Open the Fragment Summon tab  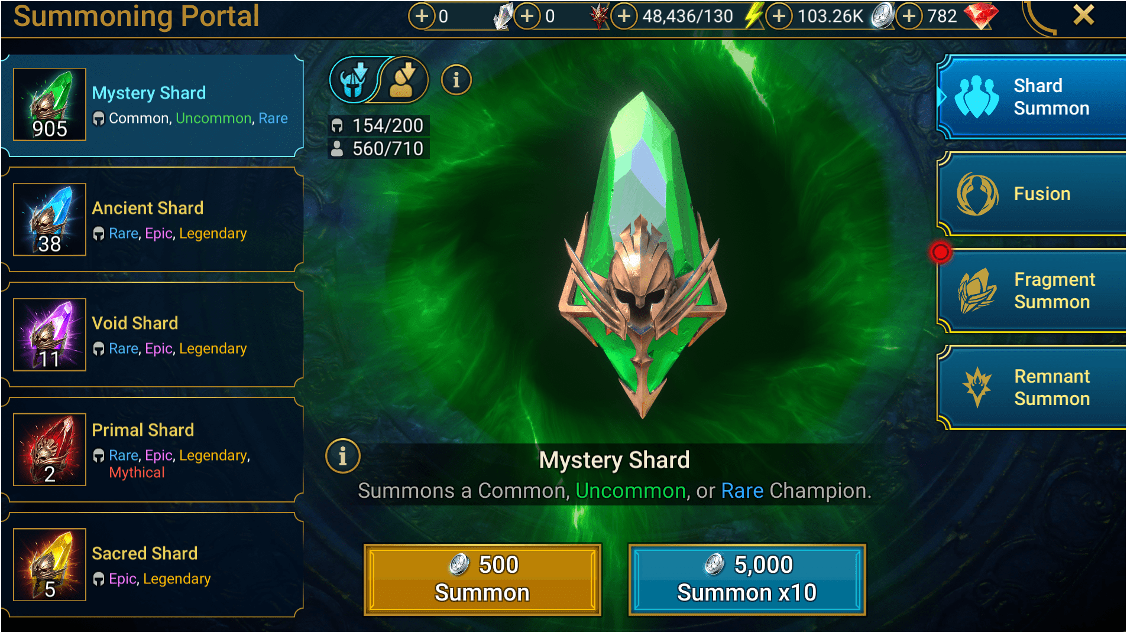point(1032,291)
